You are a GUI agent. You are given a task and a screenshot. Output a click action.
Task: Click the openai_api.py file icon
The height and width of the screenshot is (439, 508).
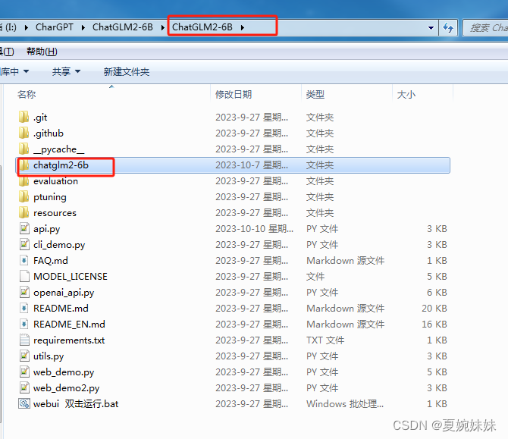[x=24, y=292]
